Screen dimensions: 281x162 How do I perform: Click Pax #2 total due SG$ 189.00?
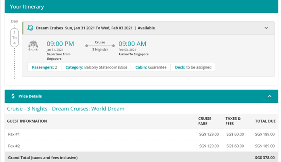pos(265,146)
